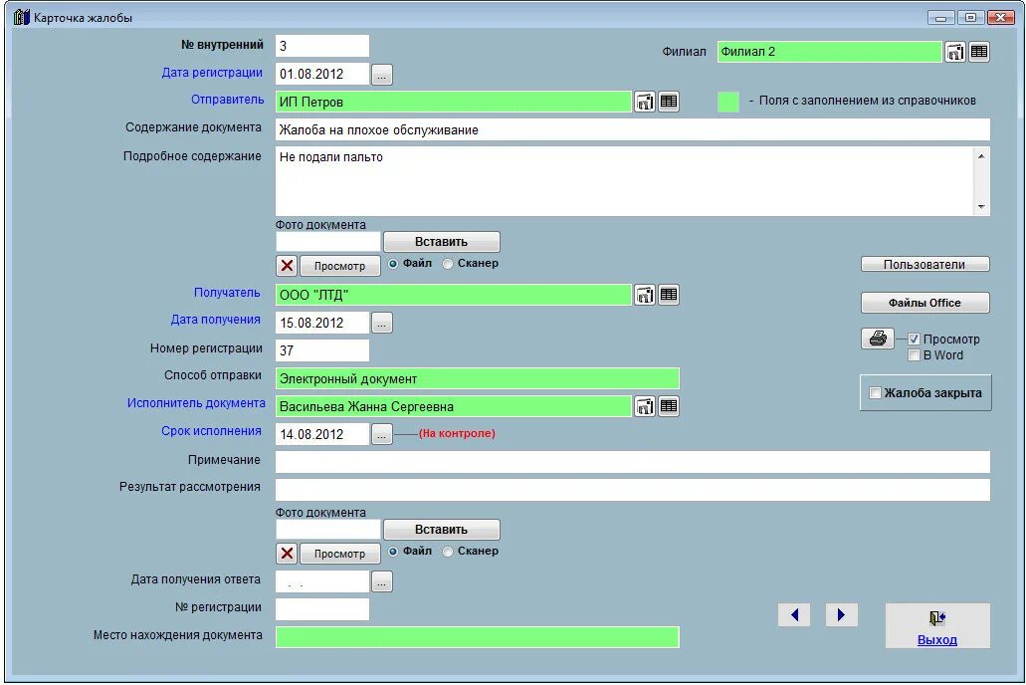The image size is (1026, 685).
Task: Toggle the Просмотр checkbox near the printer
Action: [914, 340]
